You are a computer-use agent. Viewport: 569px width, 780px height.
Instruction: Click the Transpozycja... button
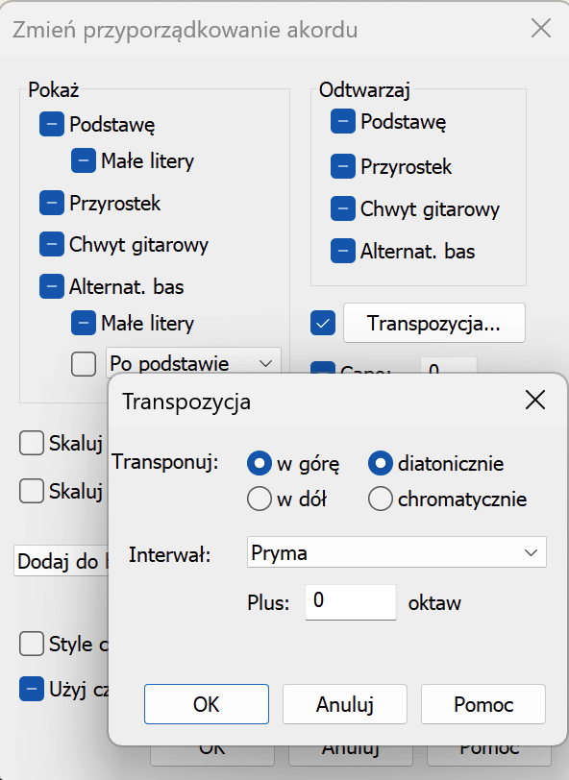[434, 323]
